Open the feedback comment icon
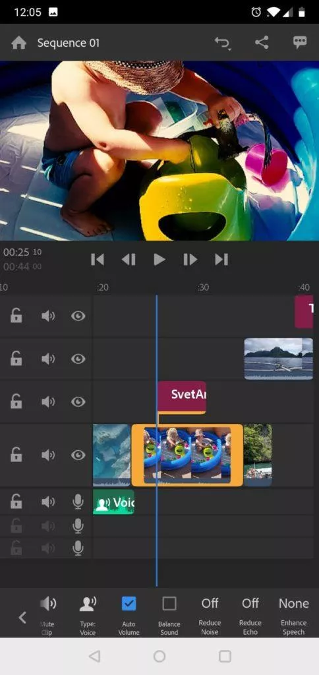Screen dimensions: 319x675 [x=300, y=42]
